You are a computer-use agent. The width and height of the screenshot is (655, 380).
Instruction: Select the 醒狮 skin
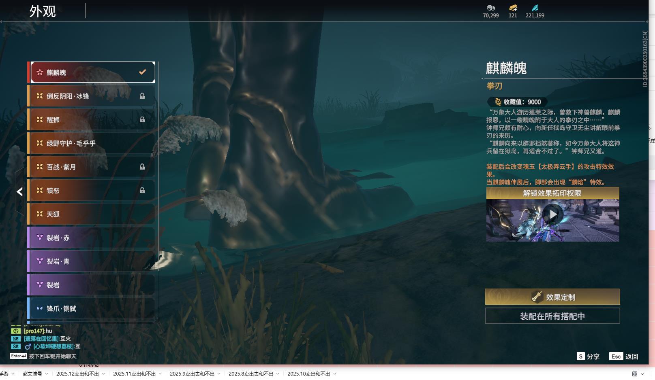[91, 119]
